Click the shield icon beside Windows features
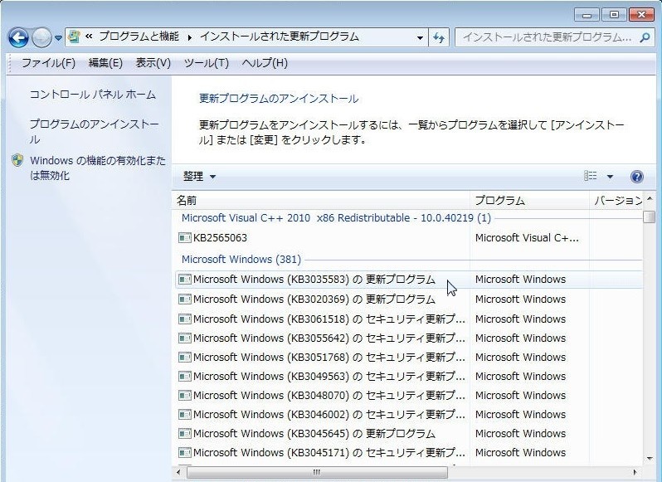Viewport: 662px width, 482px height. click(x=17, y=160)
